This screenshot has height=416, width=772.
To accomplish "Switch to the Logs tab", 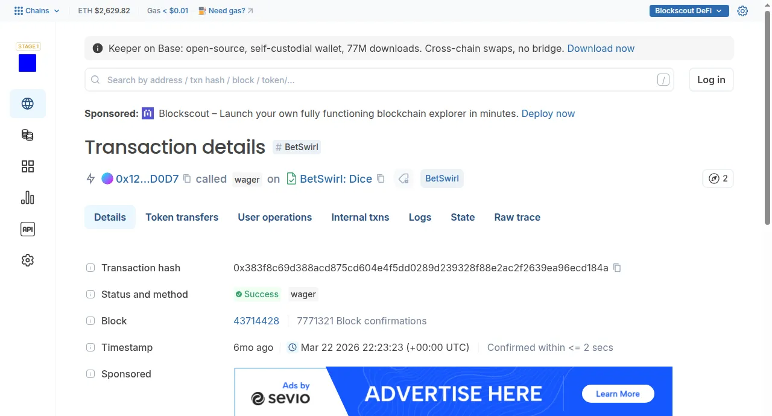I will tap(420, 217).
